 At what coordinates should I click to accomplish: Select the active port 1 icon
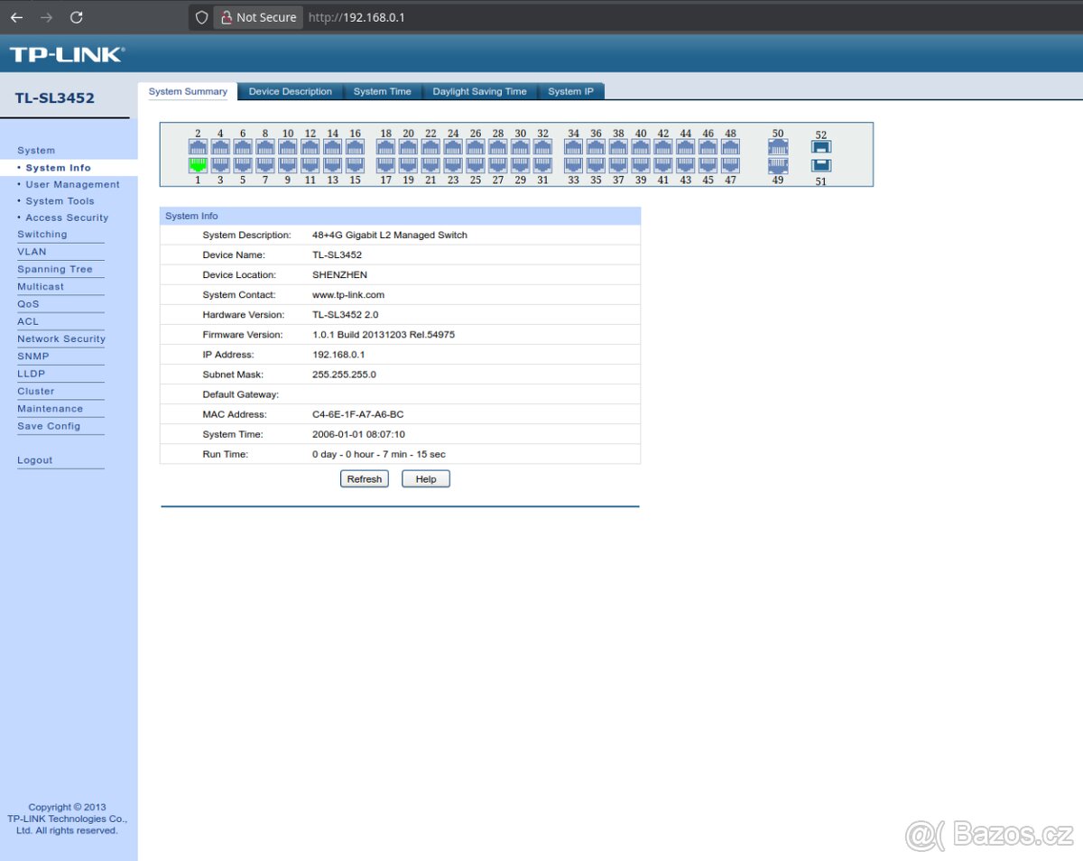[x=198, y=165]
